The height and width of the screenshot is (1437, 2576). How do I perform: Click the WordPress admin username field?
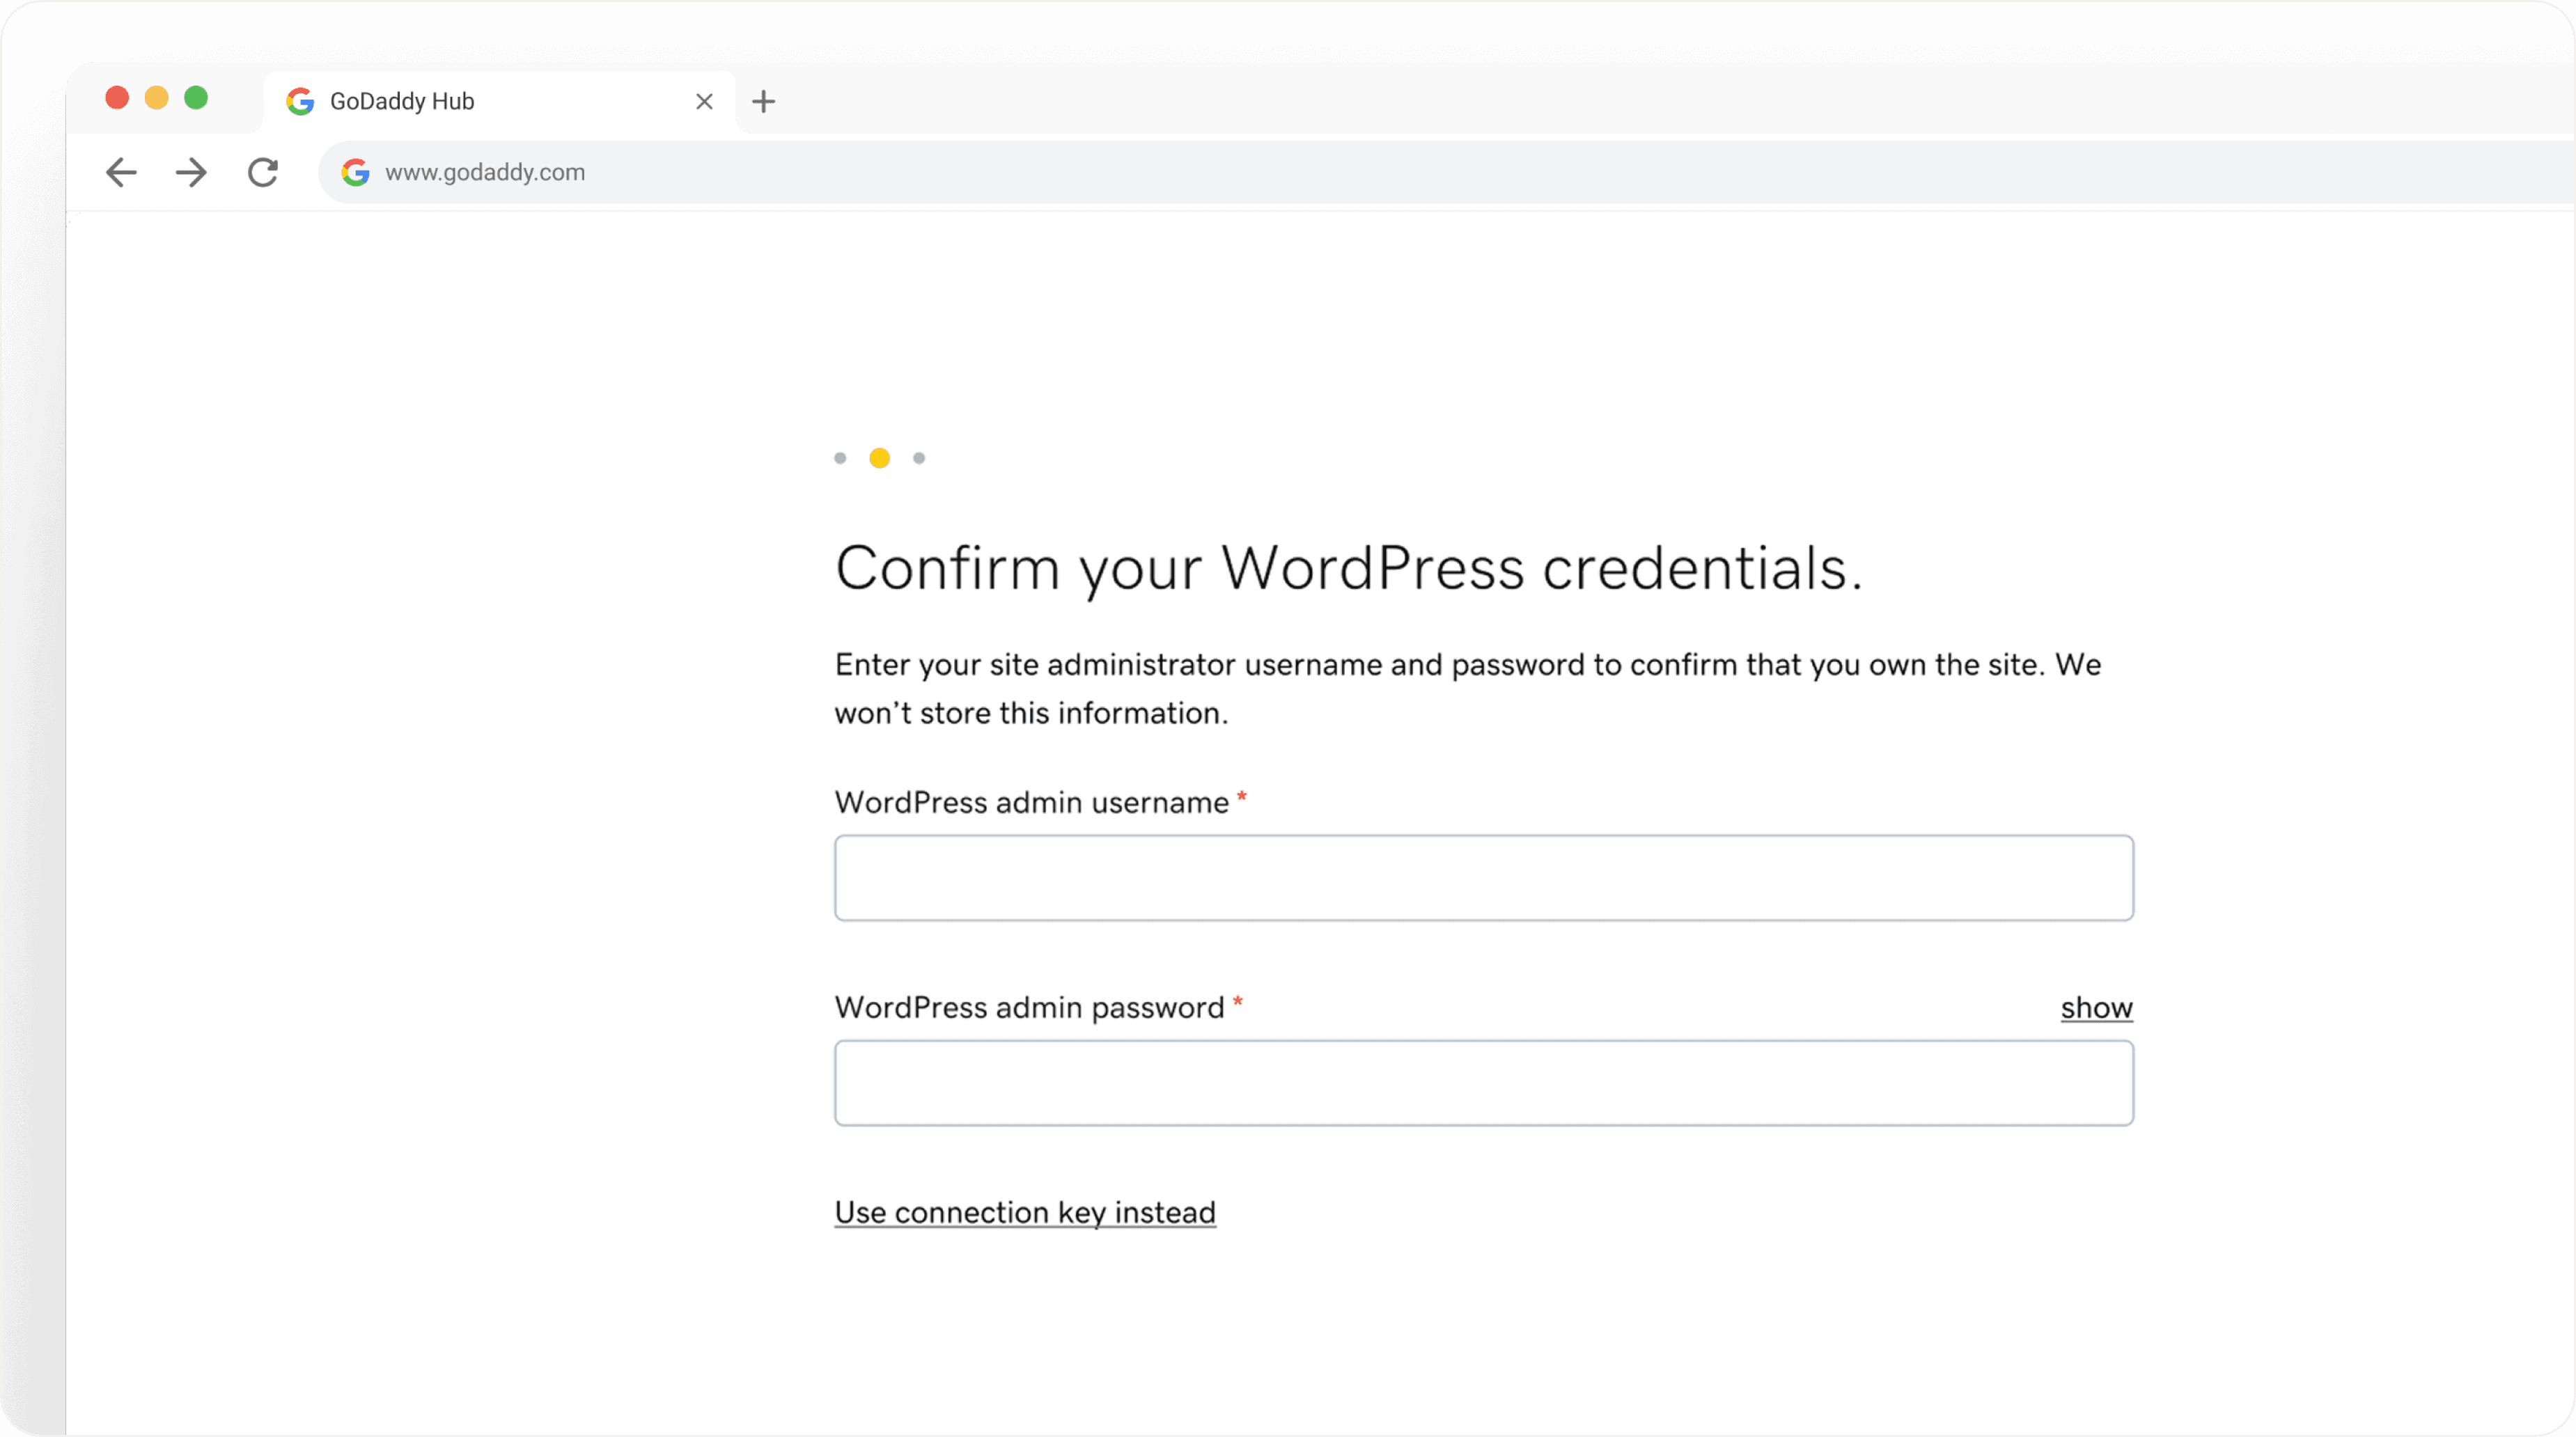pos(1484,878)
